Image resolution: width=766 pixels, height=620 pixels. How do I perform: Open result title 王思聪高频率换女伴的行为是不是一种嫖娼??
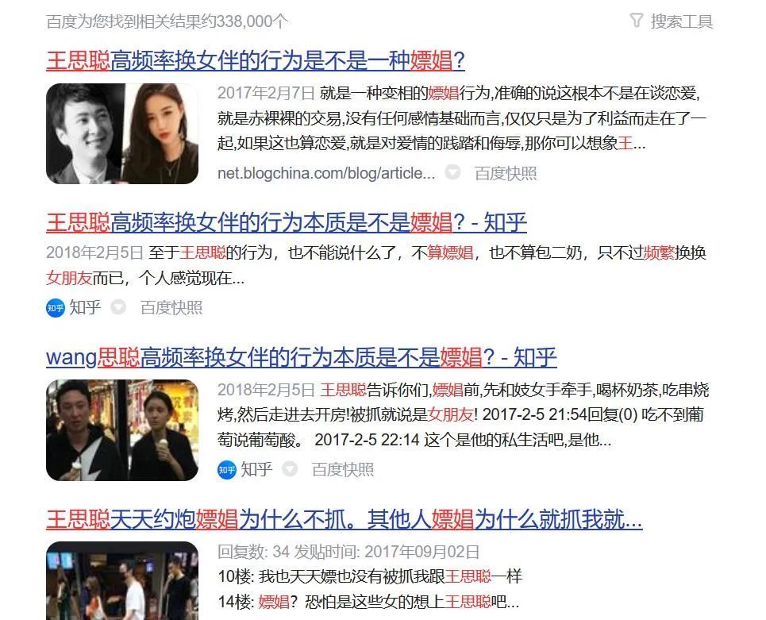(256, 61)
